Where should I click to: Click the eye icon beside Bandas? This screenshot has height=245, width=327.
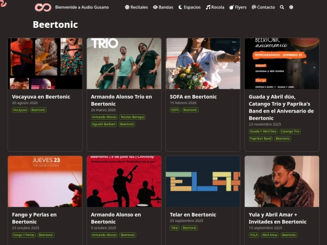click(155, 7)
